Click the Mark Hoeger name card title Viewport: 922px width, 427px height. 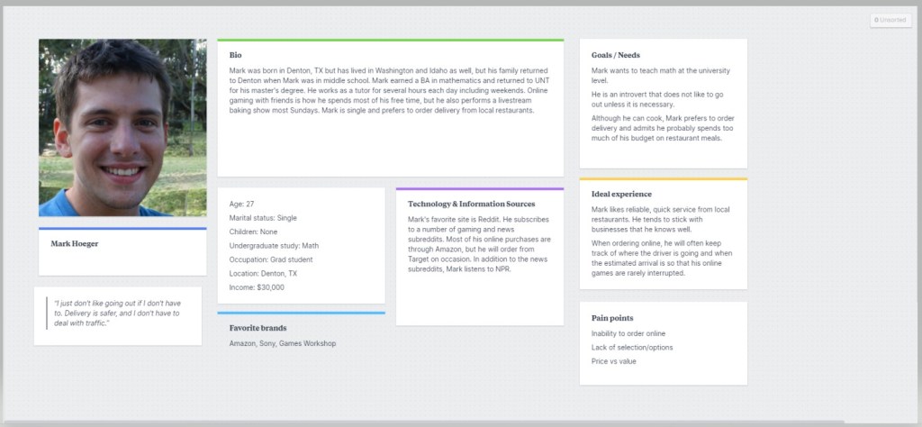coord(75,243)
